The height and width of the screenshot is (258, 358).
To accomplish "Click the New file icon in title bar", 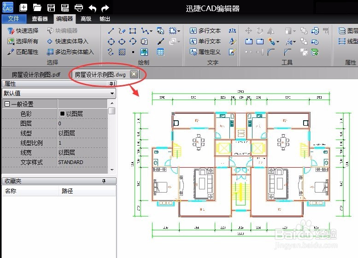I will click(23, 8).
